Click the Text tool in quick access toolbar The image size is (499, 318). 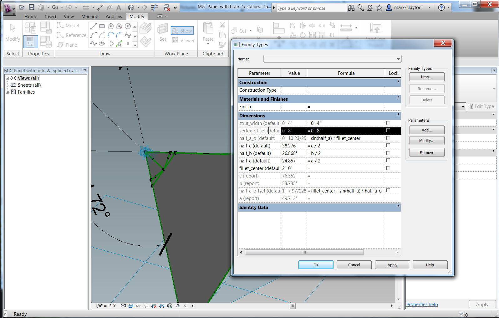(x=119, y=8)
